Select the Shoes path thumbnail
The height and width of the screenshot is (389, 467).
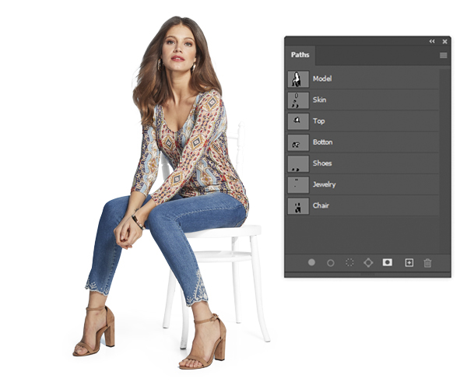298,163
